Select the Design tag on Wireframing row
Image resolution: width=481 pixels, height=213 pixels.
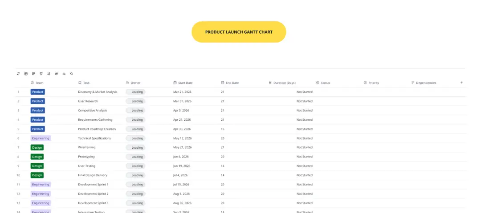(x=37, y=147)
